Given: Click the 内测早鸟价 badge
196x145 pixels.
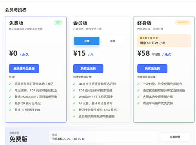Looking at the screenshot, I should (x=183, y=22).
